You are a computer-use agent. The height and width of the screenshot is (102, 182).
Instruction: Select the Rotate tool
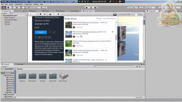tap(13, 8)
